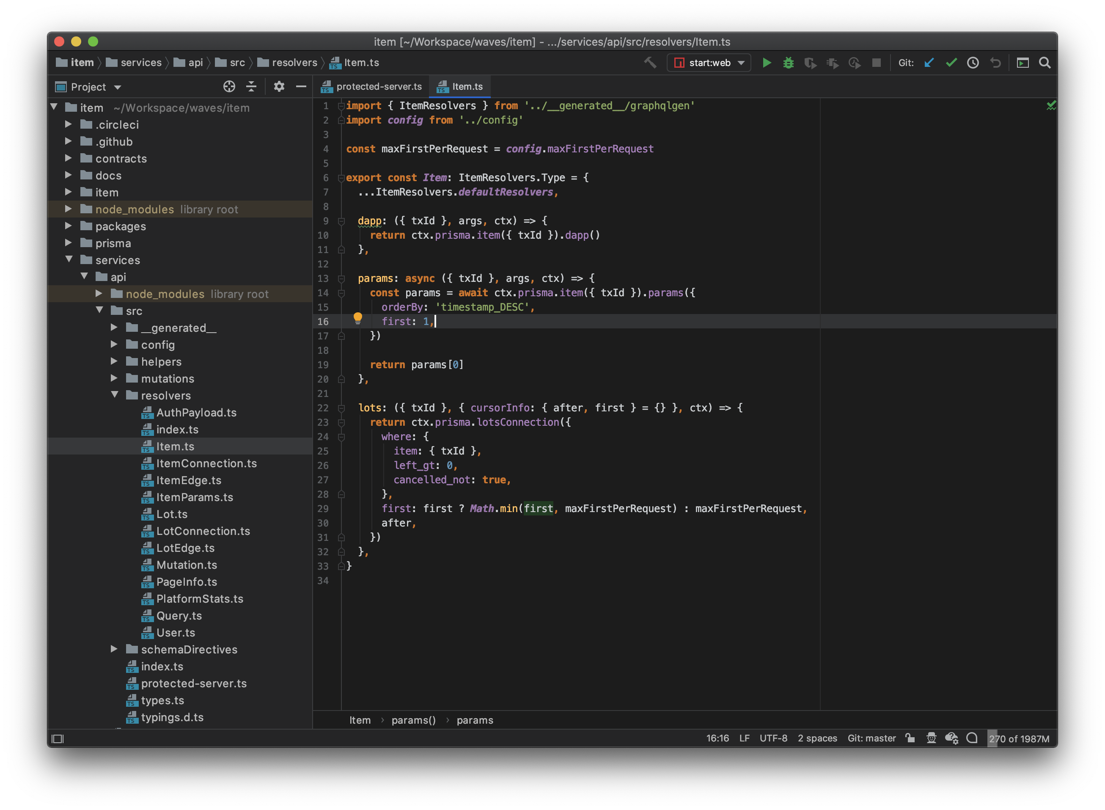Image resolution: width=1105 pixels, height=810 pixels.
Task: Click the green Run button
Action: point(767,63)
